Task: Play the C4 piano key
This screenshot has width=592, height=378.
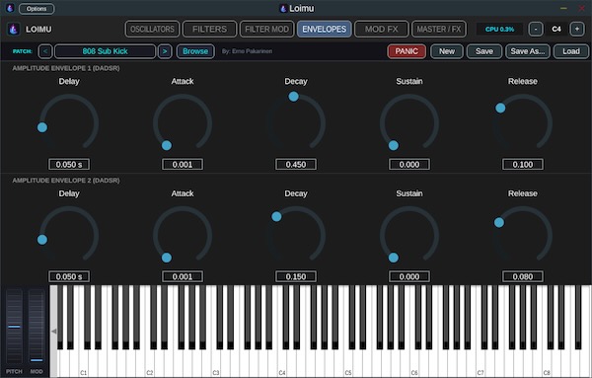Action: point(282,362)
